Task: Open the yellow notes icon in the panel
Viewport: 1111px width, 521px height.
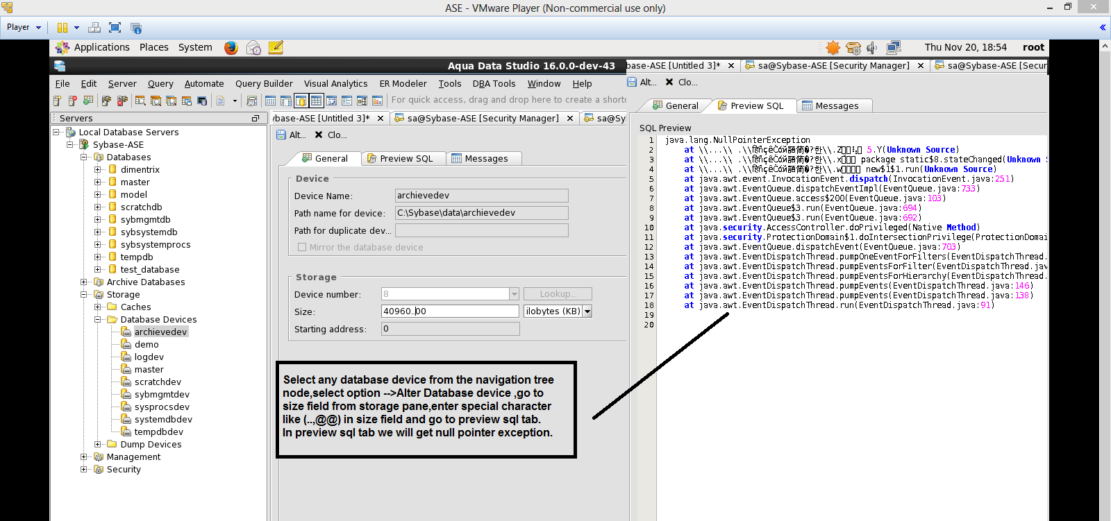Action: point(276,47)
